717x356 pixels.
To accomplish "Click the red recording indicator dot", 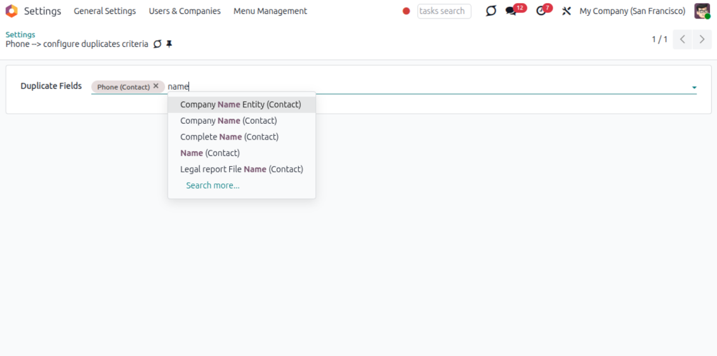I will tap(406, 11).
